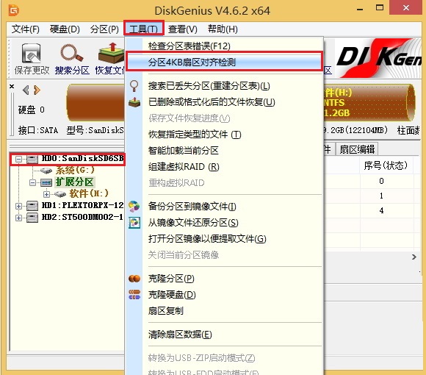Select 扇区复制 menu item
Viewport: 426px width, 375px height.
pos(224,310)
